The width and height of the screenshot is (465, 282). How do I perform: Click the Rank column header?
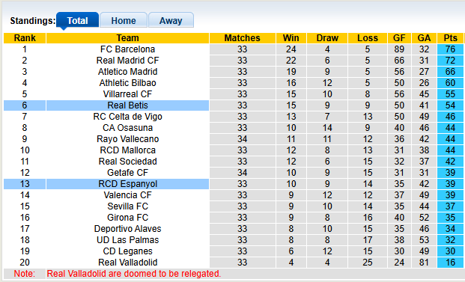point(25,38)
